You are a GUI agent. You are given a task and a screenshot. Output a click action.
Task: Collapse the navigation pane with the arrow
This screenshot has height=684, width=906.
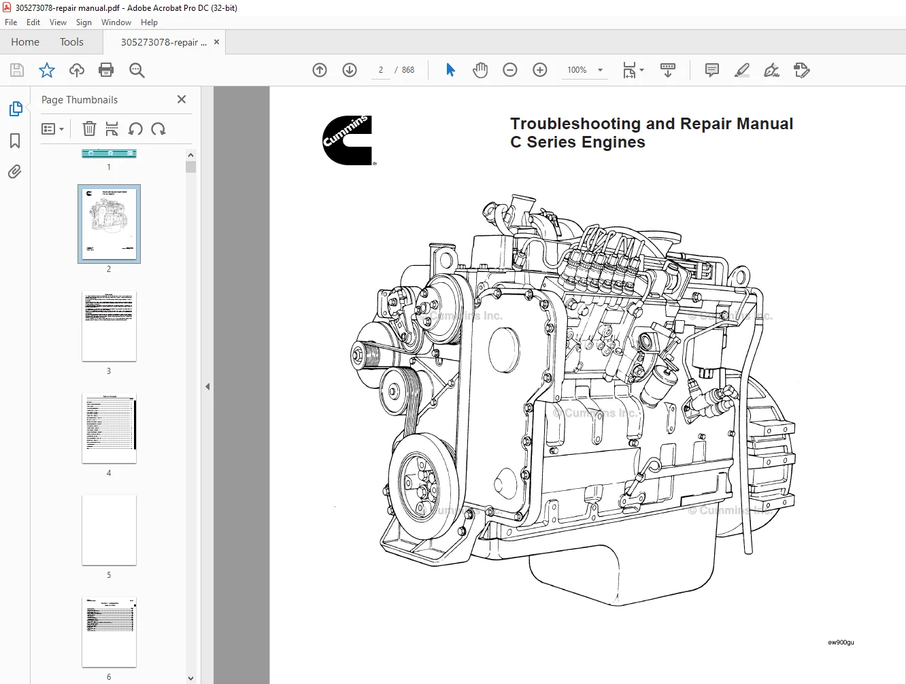[207, 386]
